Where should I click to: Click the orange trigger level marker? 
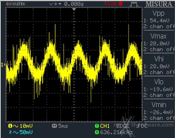141,63
